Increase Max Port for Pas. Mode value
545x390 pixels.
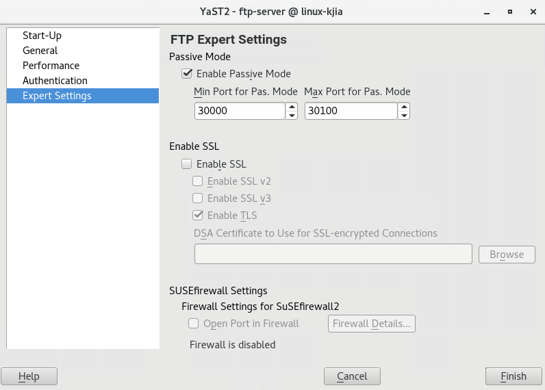404,107
